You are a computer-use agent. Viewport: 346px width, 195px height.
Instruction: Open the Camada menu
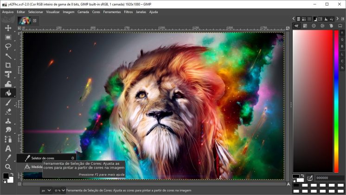(83, 12)
